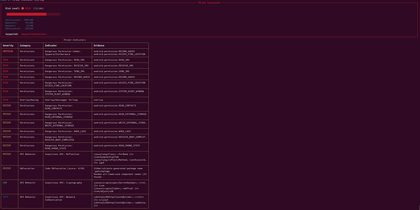
Task: Click HIGH severity in the RECORD_AUDIO row
Action: [6, 77]
